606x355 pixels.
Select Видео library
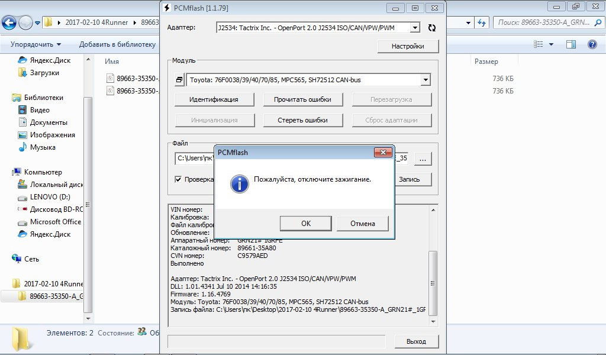34,110
